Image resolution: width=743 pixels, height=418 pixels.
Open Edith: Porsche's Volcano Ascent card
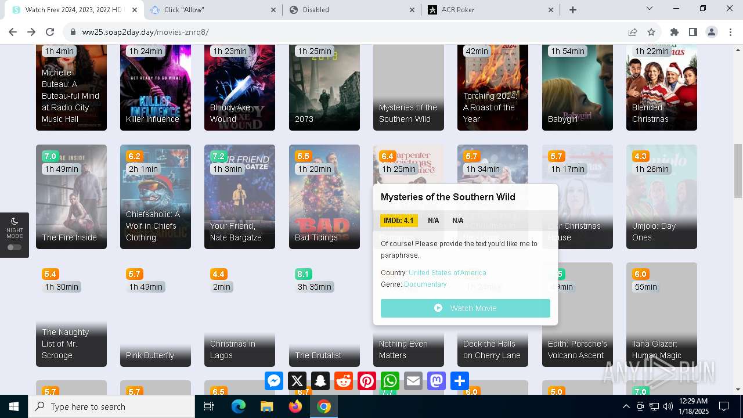(x=578, y=315)
